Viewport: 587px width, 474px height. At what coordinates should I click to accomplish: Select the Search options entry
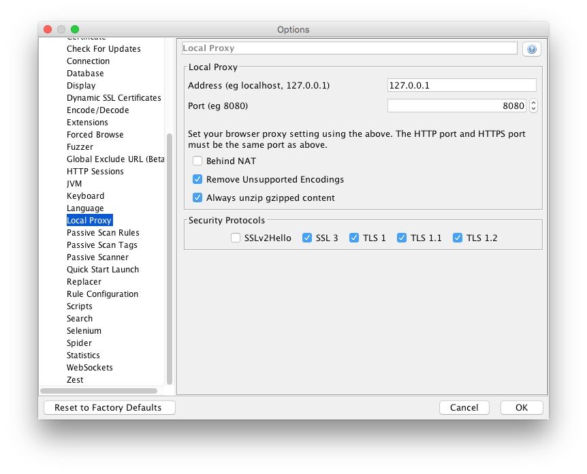[80, 319]
